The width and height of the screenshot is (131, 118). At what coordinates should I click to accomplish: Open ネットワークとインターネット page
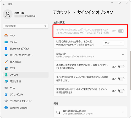click(26, 55)
